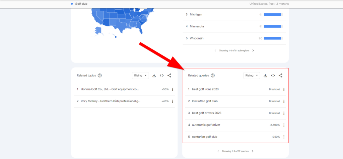
Task: Expand the Rising dropdown in Related queries
Action: (x=252, y=75)
